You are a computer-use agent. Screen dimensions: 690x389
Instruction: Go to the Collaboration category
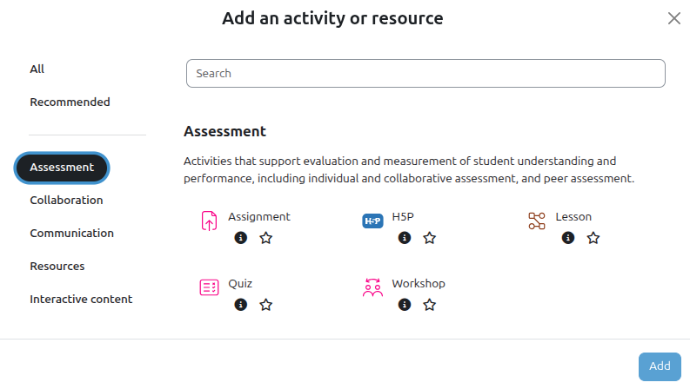click(66, 200)
